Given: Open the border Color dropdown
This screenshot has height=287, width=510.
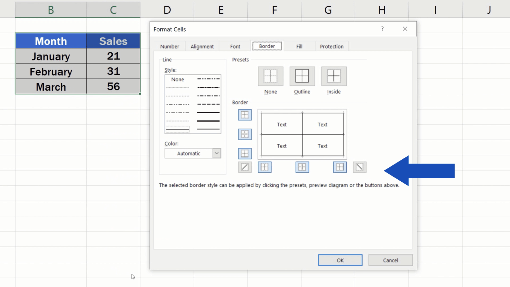Looking at the screenshot, I should 216,153.
